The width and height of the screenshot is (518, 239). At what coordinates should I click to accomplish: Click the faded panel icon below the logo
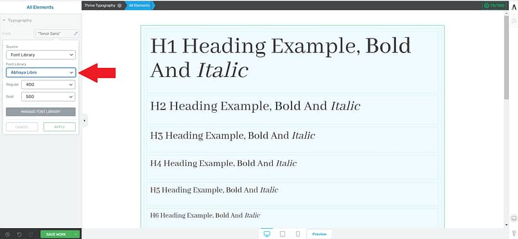pos(514,21)
